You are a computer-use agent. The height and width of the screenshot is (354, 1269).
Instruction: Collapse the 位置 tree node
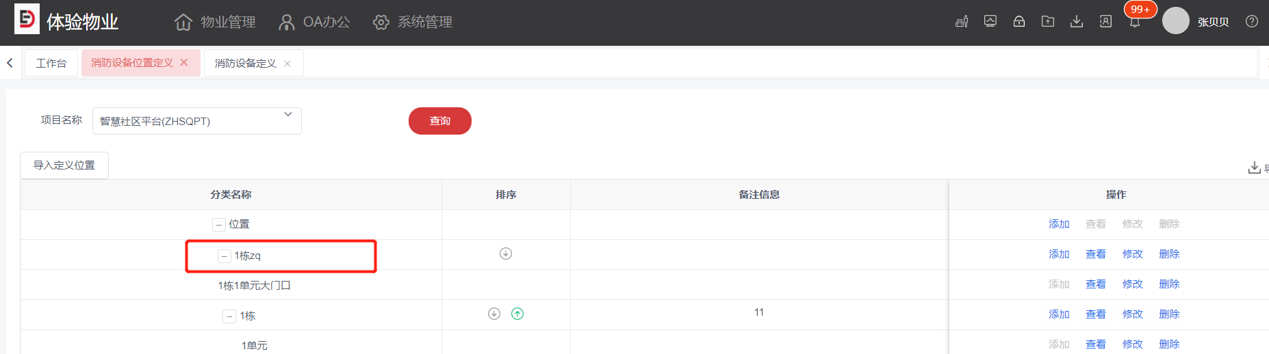[x=219, y=225]
